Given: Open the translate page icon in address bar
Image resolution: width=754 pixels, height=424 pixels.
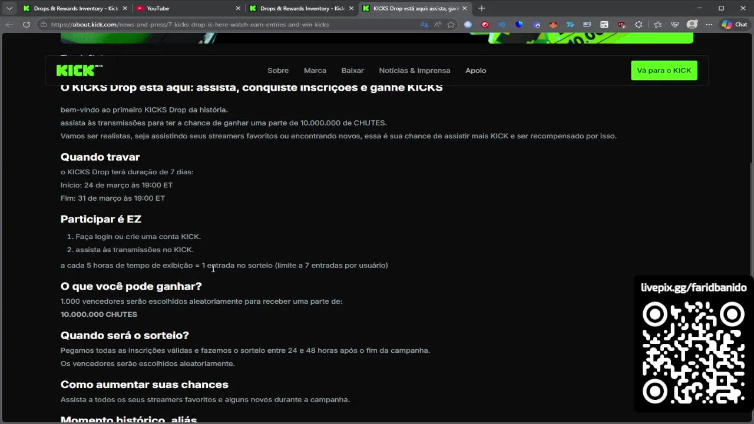Looking at the screenshot, I should tap(424, 25).
